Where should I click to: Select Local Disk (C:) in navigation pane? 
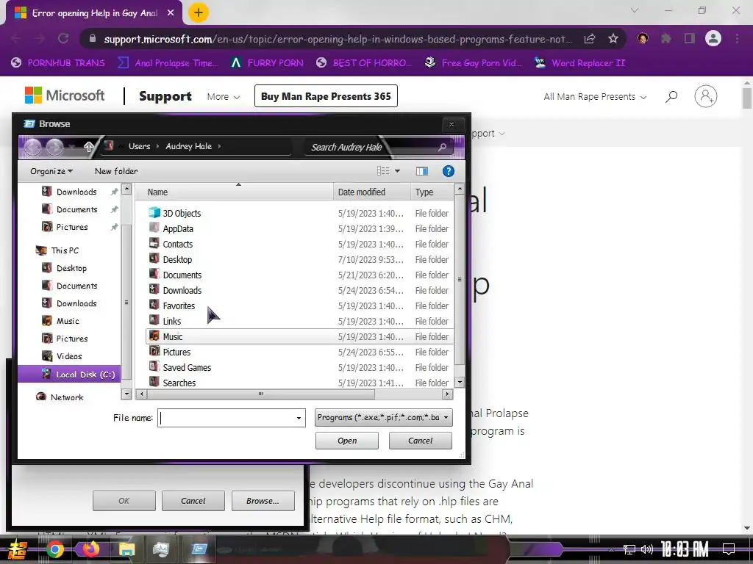(x=70, y=375)
